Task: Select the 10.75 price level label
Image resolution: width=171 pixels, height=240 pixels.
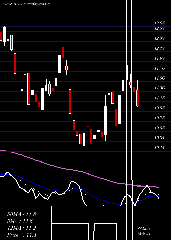Action: [x=160, y=118]
